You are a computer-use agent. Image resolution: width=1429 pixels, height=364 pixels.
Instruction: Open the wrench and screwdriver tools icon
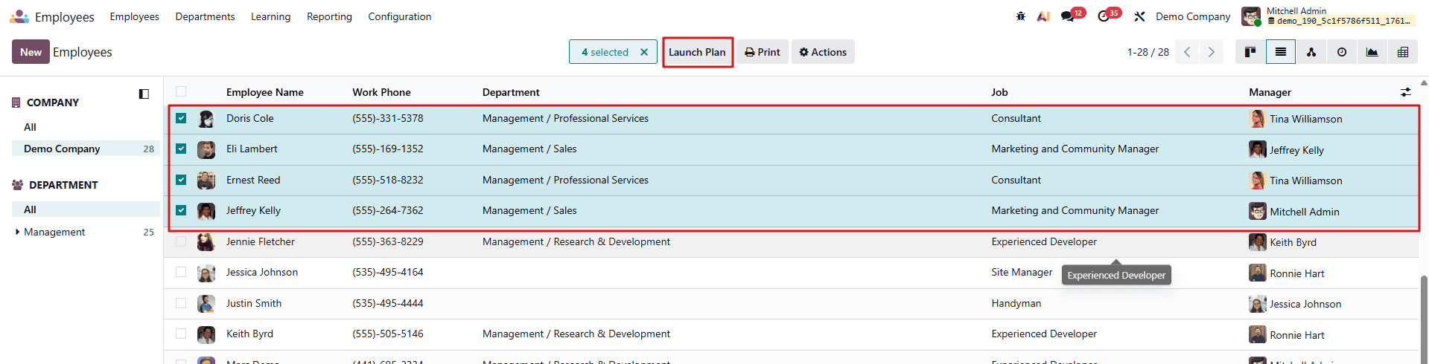click(1139, 16)
